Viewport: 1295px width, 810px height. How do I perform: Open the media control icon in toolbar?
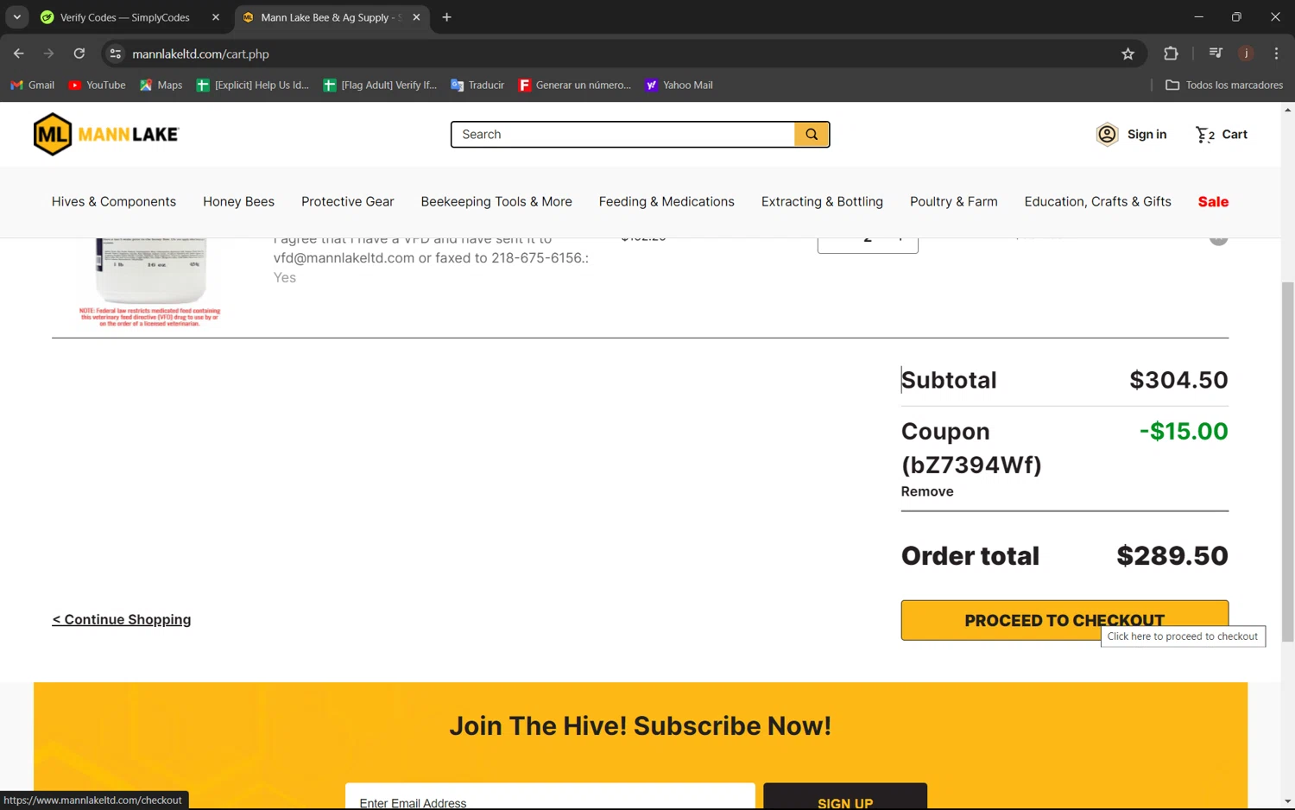tap(1216, 54)
